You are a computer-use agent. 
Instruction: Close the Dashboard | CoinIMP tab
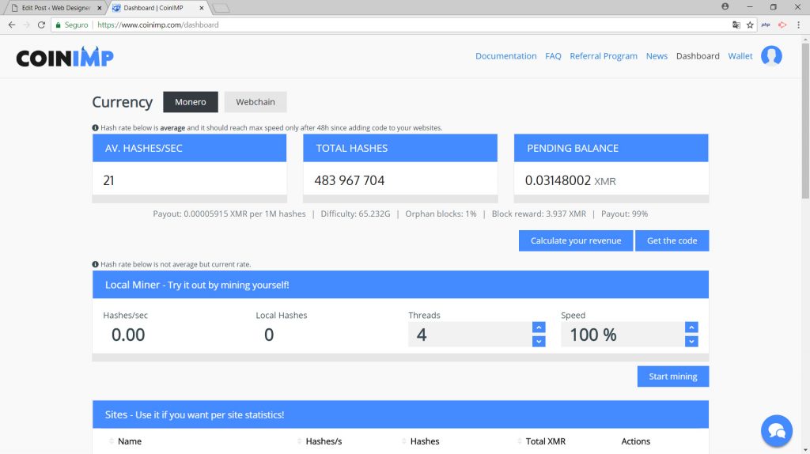202,8
